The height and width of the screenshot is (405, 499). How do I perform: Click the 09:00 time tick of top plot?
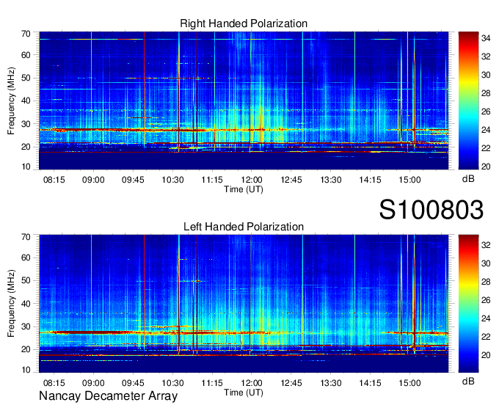click(93, 180)
